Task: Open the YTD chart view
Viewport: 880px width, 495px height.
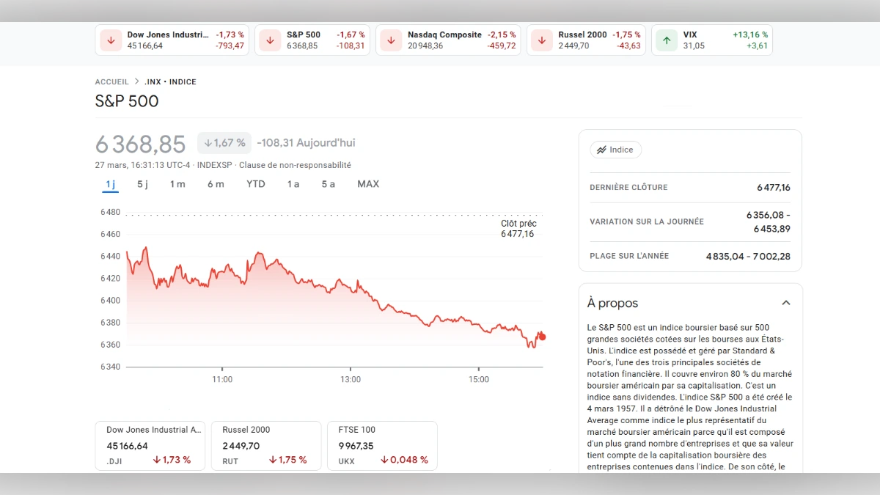Action: click(255, 184)
